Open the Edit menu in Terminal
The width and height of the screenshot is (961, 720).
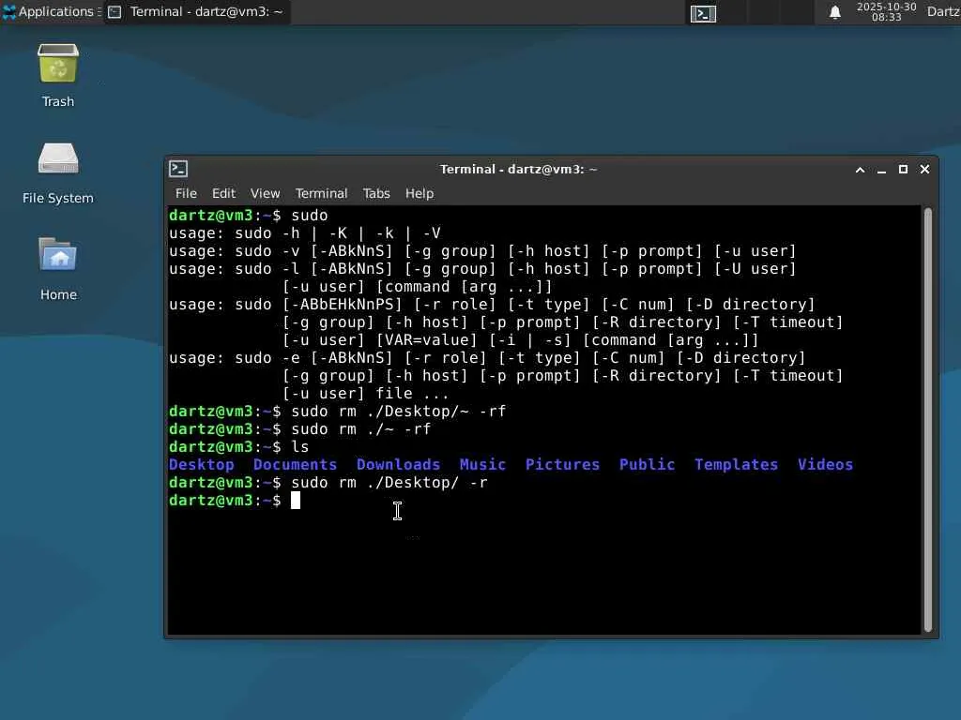tap(223, 193)
